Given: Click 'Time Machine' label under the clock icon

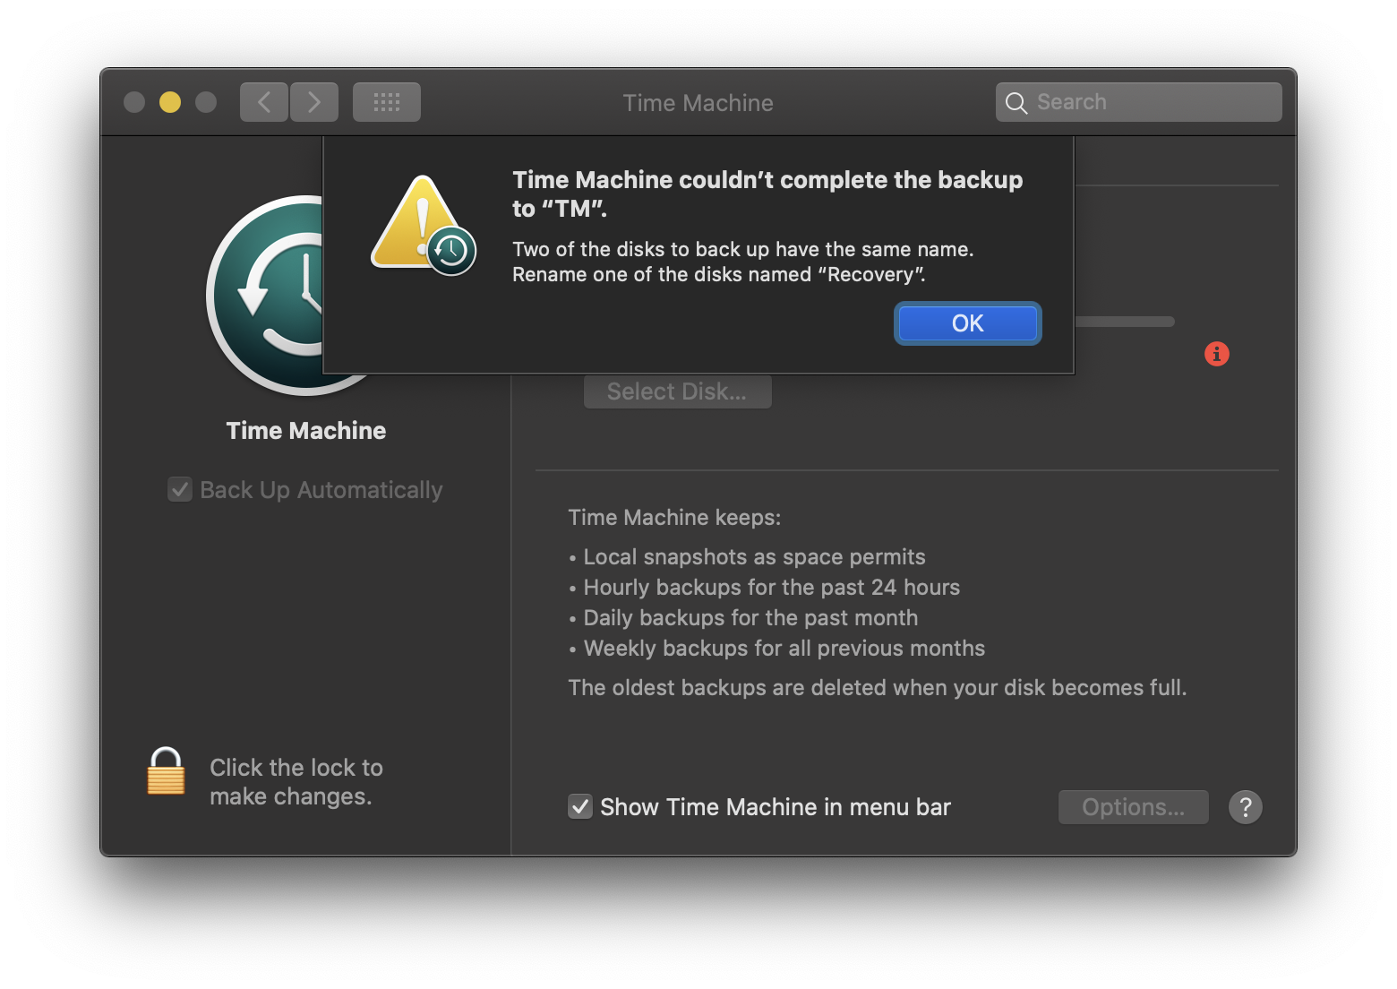Looking at the screenshot, I should [306, 431].
